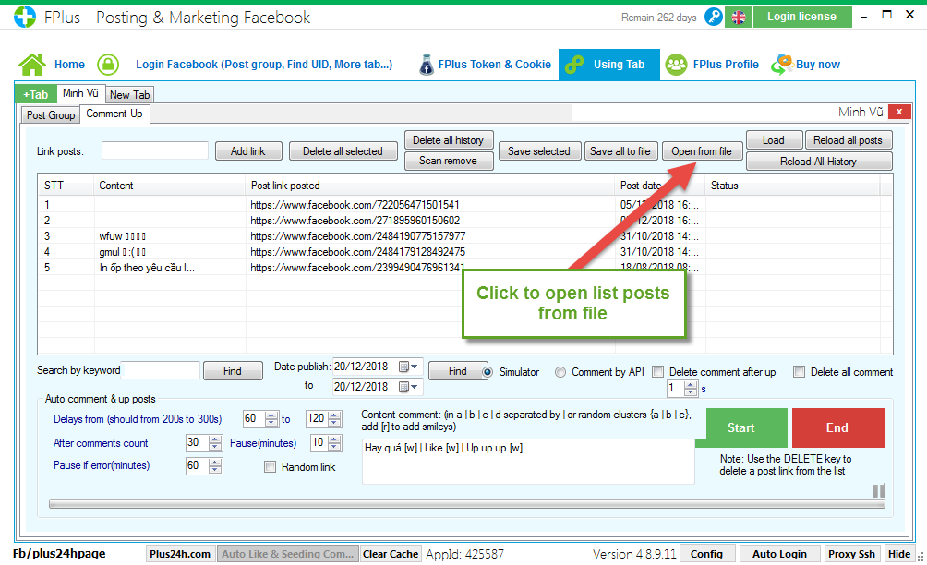
Task: Select the chain-link Using Tab icon
Action: pyautogui.click(x=574, y=65)
